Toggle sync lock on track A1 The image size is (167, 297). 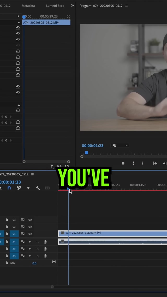(x=22, y=242)
